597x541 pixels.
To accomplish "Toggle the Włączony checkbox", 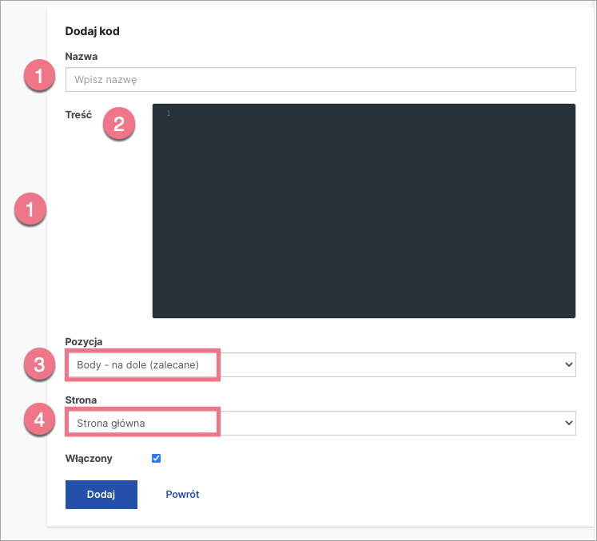I will (x=156, y=458).
